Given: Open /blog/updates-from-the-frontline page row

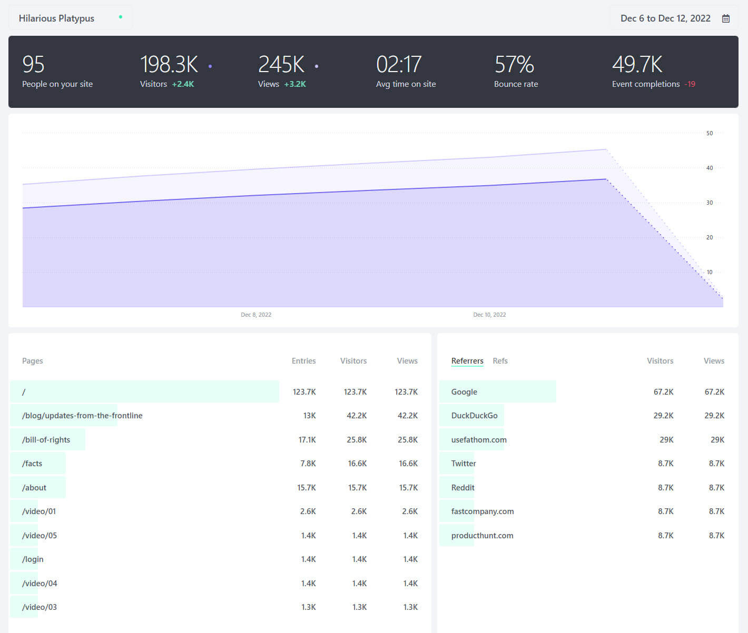Looking at the screenshot, I should 220,416.
